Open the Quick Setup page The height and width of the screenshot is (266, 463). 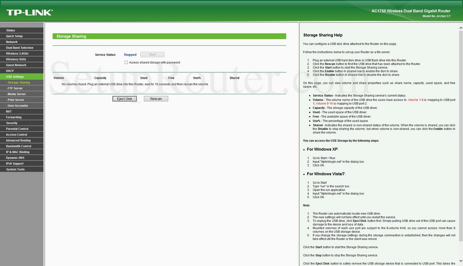click(x=22, y=36)
